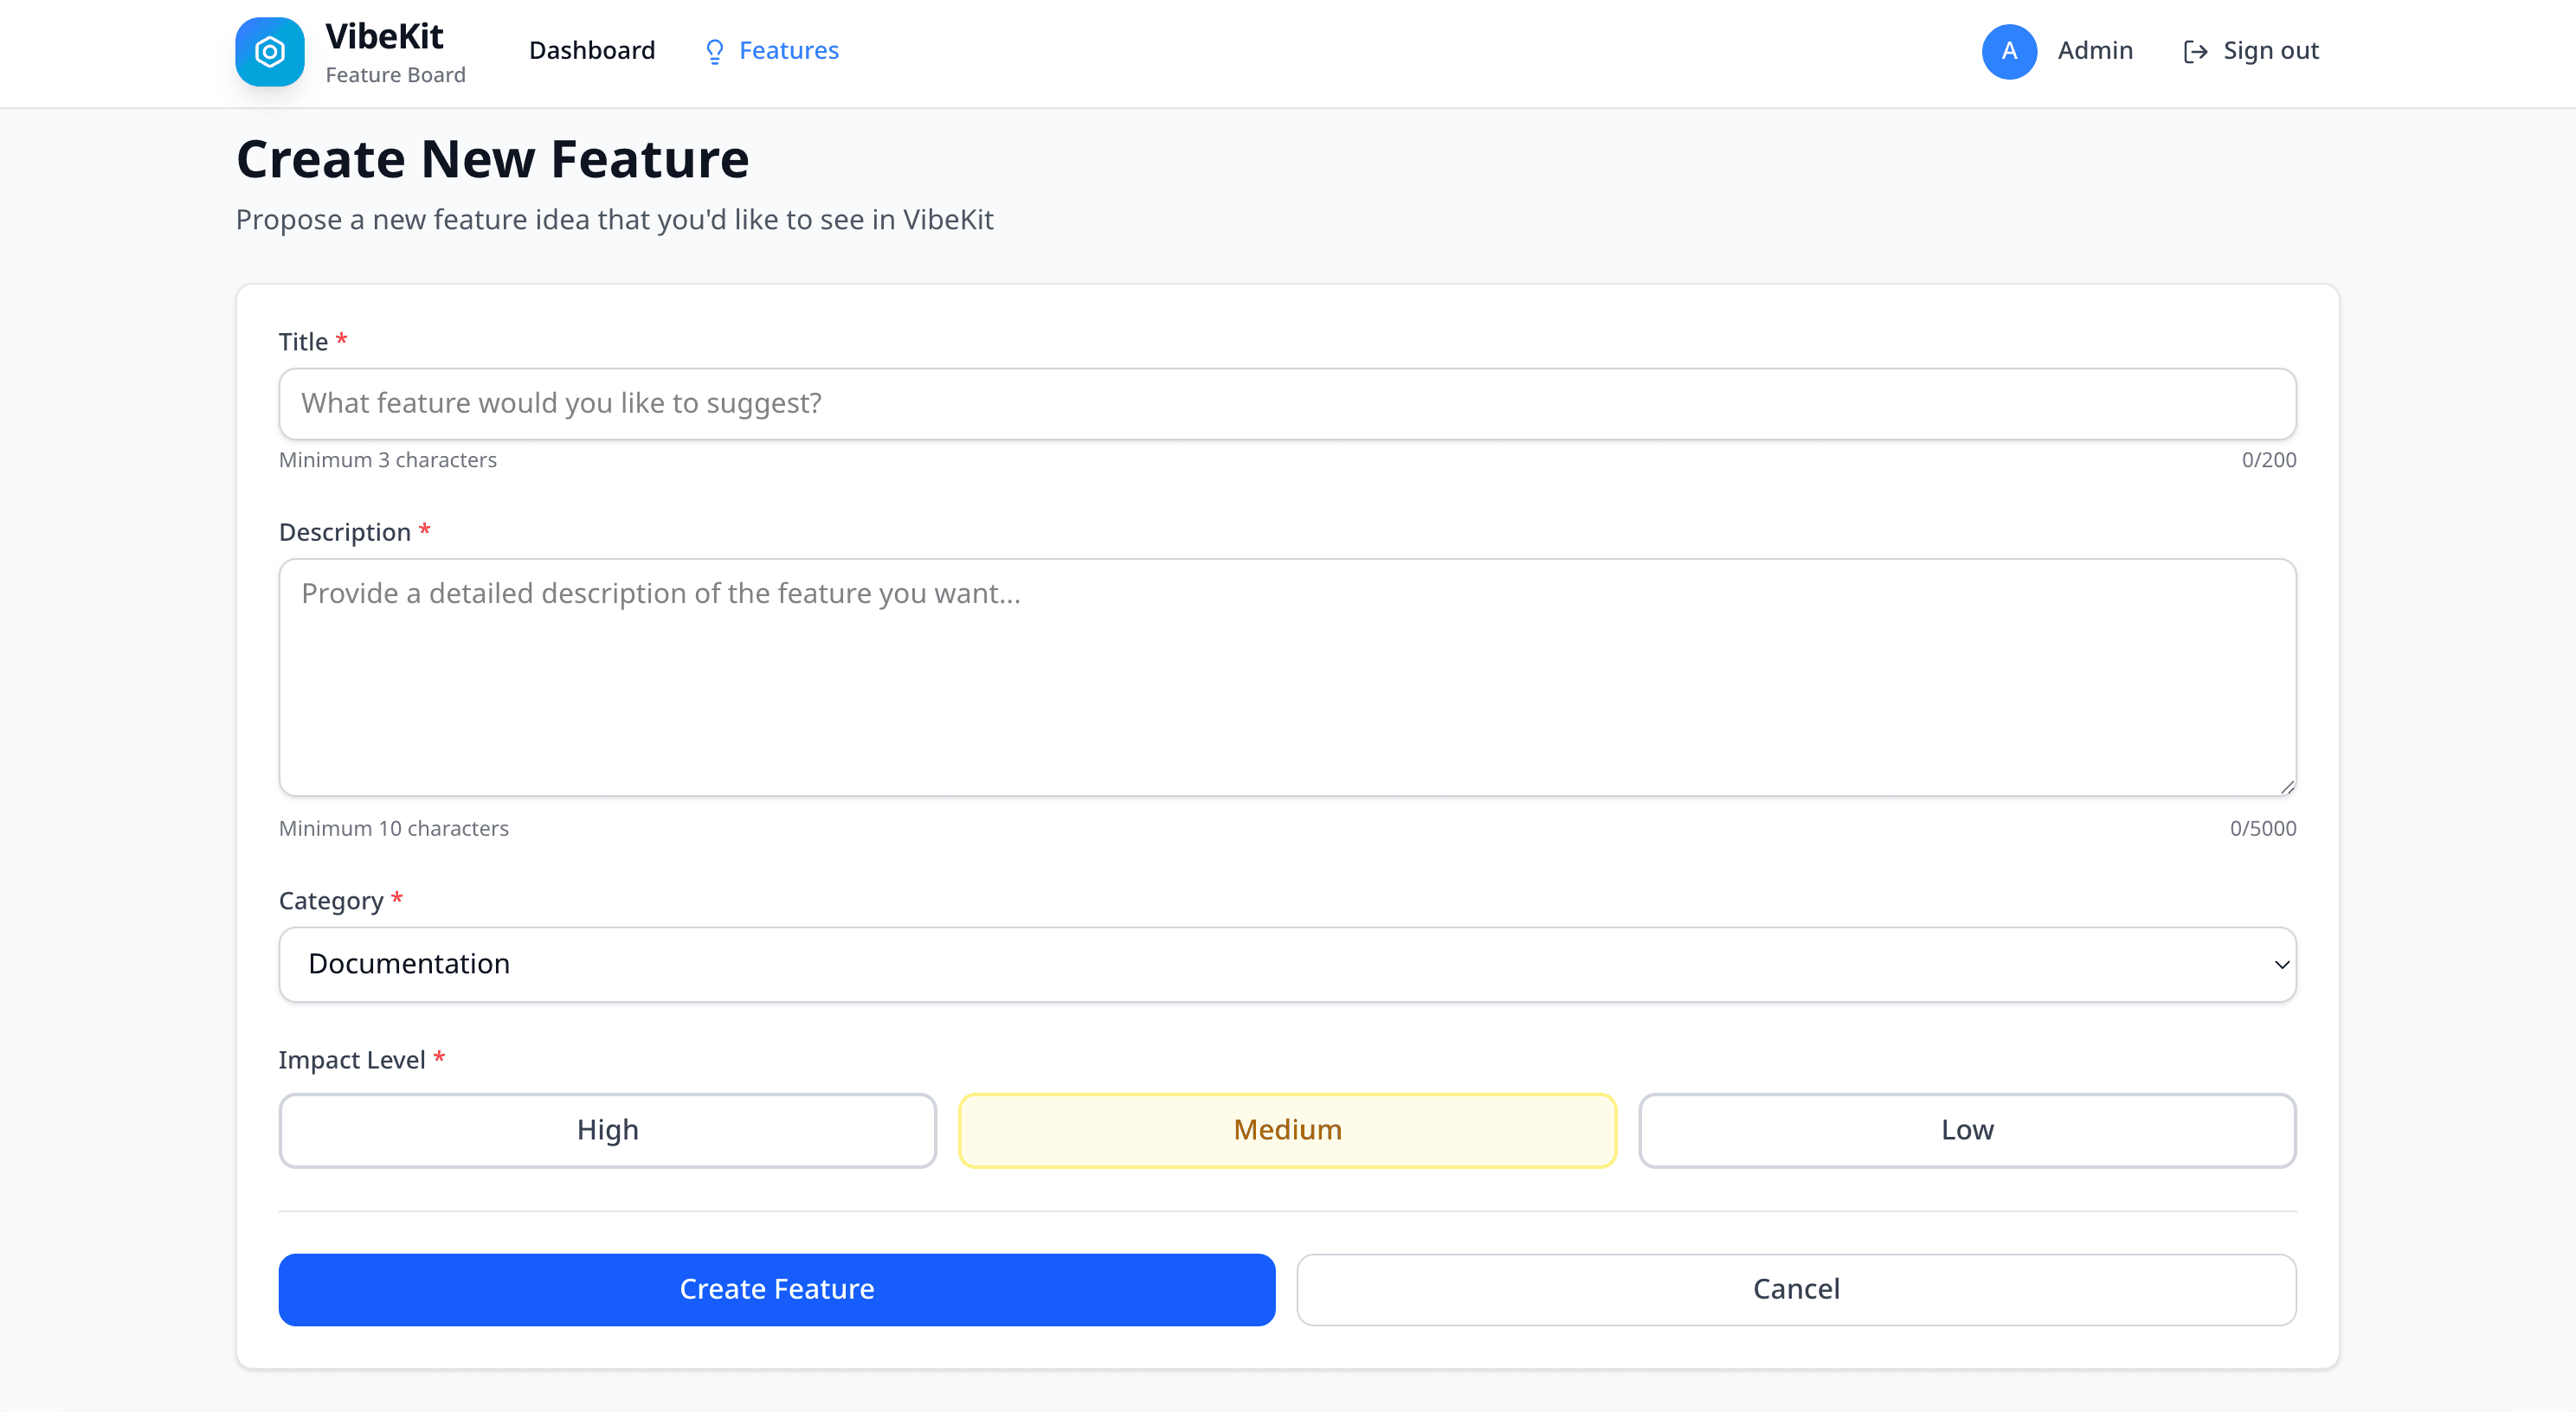Change the category from Documentation
This screenshot has width=2576, height=1412.
point(1287,963)
